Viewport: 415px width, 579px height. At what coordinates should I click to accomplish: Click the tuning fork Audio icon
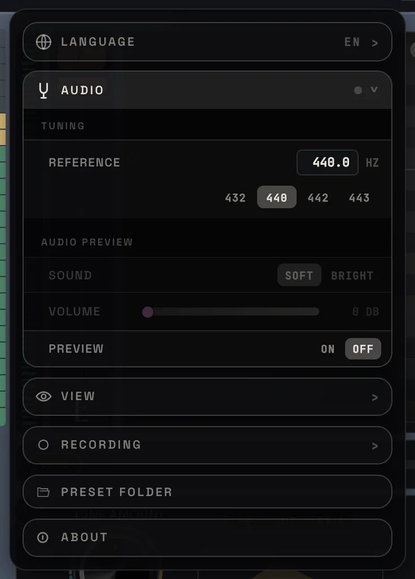(x=43, y=90)
